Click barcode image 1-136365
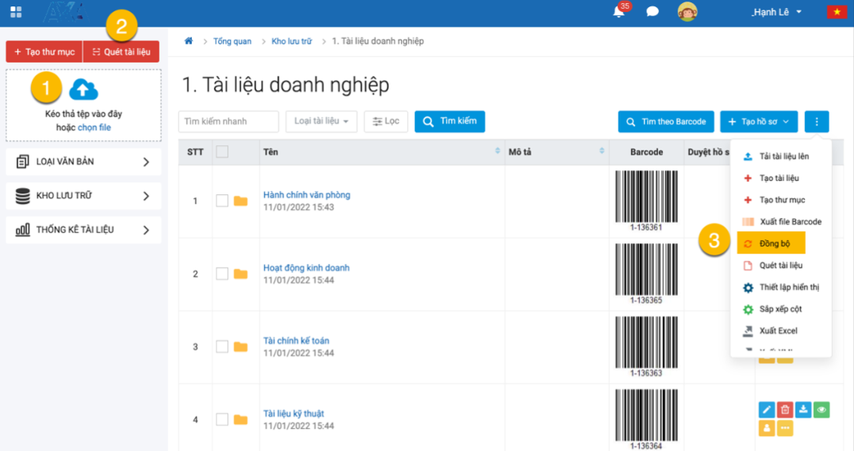The width and height of the screenshot is (854, 451). click(646, 270)
